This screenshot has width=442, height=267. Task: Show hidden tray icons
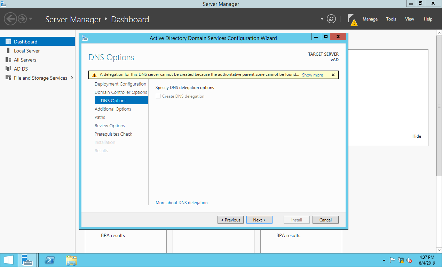(384, 260)
